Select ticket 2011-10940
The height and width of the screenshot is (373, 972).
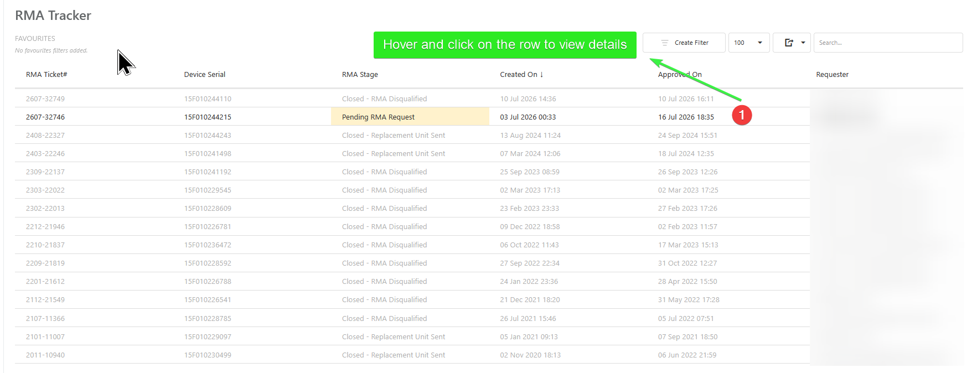pos(45,355)
